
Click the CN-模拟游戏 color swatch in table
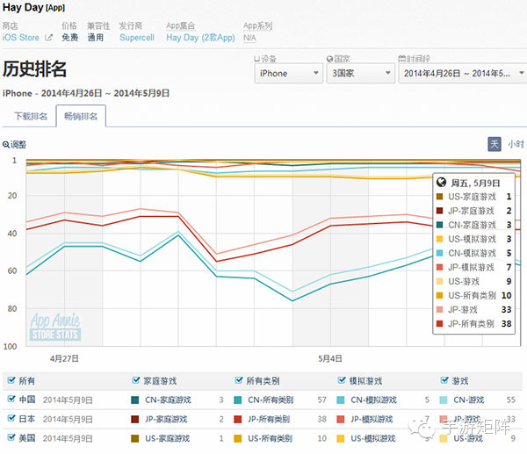(341, 400)
